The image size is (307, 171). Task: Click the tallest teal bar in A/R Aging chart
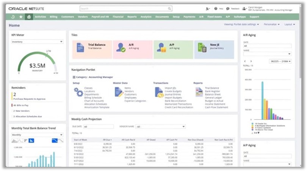[262, 100]
